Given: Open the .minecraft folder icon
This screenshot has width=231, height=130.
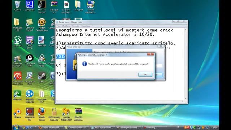Looking at the screenshot, I should [x=78, y=6].
